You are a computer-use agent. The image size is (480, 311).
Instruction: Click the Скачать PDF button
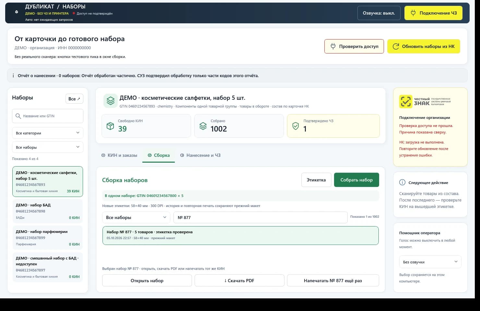[239, 281]
